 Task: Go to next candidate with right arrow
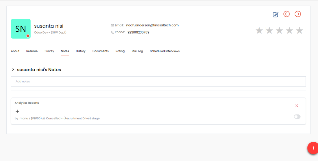(298, 14)
